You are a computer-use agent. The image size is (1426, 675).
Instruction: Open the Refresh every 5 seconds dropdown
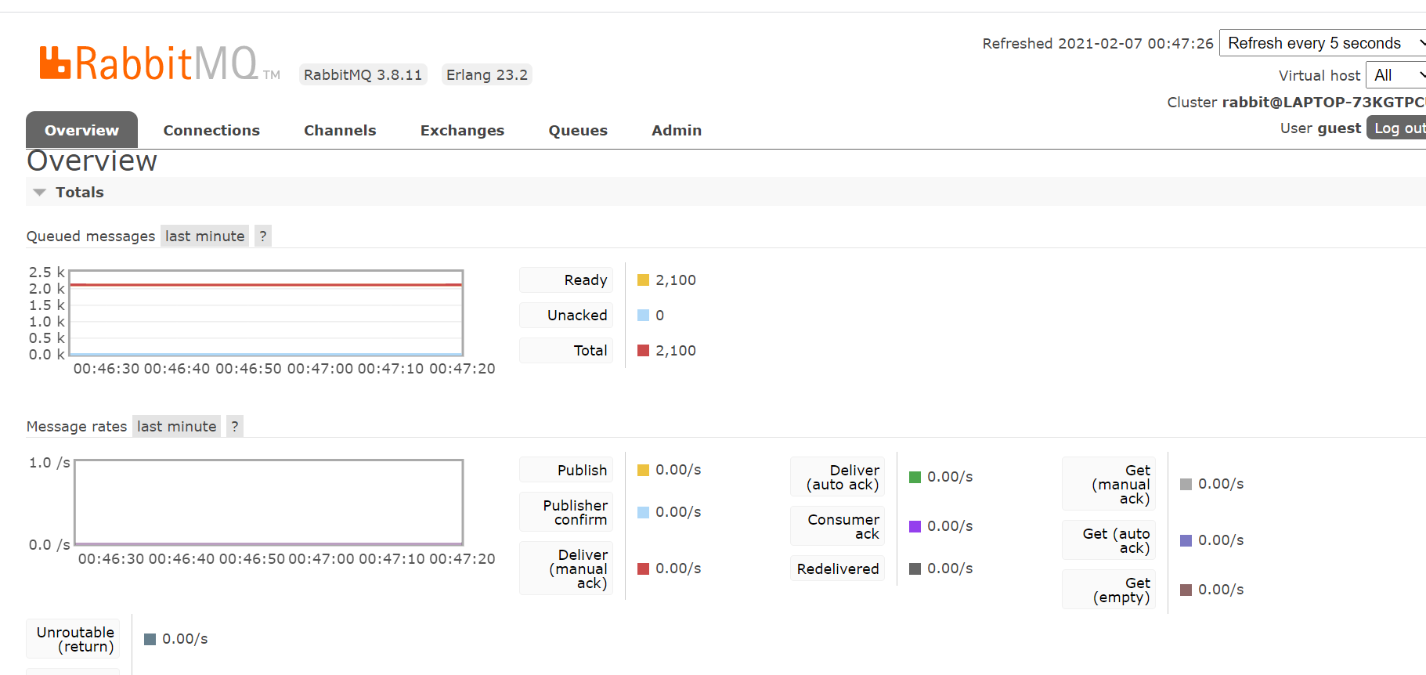[1323, 43]
